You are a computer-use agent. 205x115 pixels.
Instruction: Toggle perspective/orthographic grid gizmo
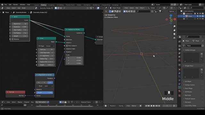click(x=174, y=38)
